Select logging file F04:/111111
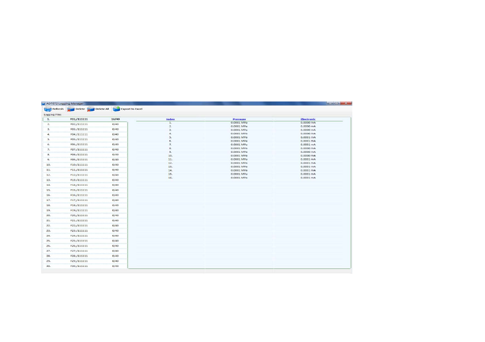485x342 pixels. [85, 134]
